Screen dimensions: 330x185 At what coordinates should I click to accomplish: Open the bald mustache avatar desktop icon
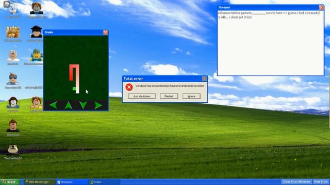tap(13, 57)
